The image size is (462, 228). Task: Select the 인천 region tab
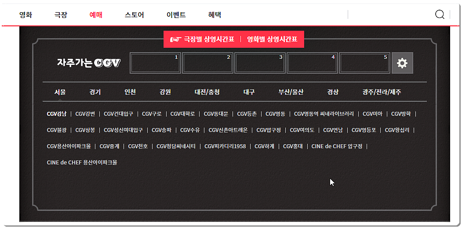[x=130, y=92]
